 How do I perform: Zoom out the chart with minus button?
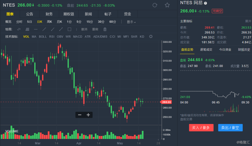80,115
